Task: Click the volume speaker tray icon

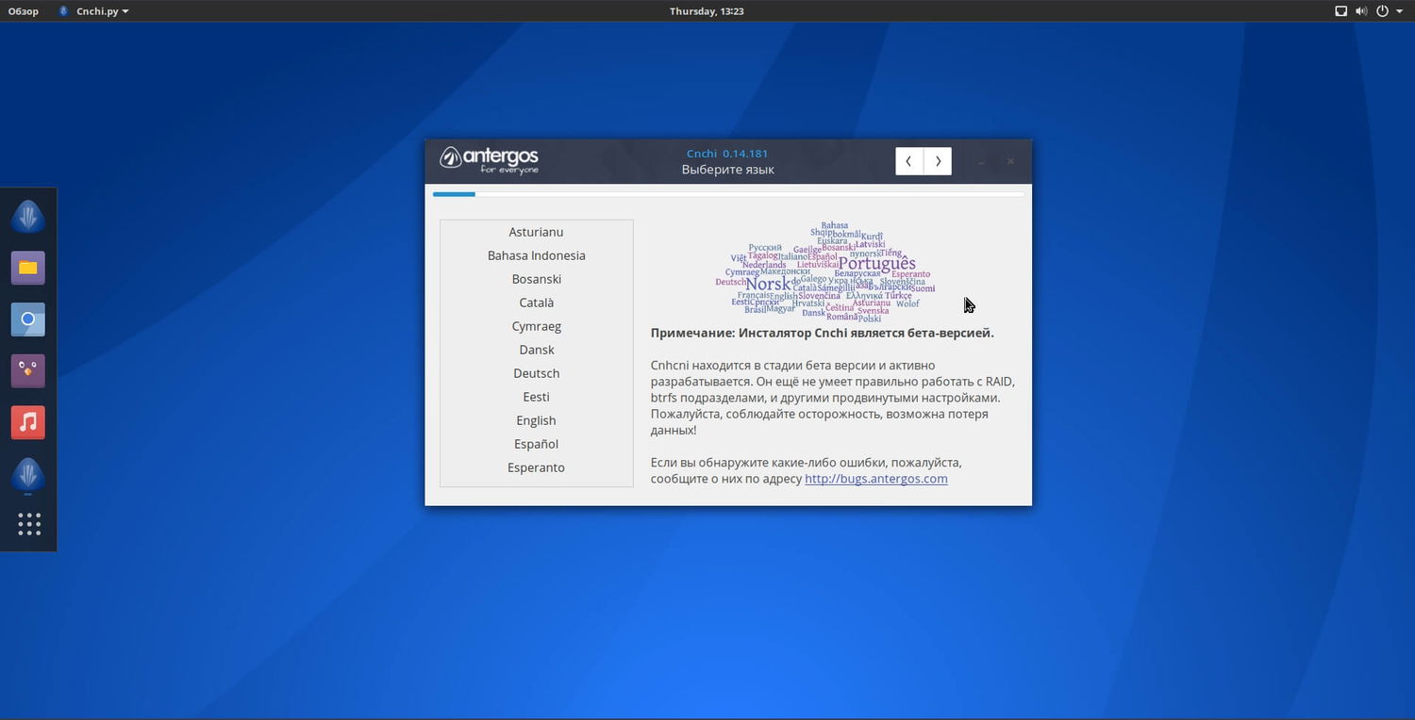Action: pyautogui.click(x=1361, y=11)
